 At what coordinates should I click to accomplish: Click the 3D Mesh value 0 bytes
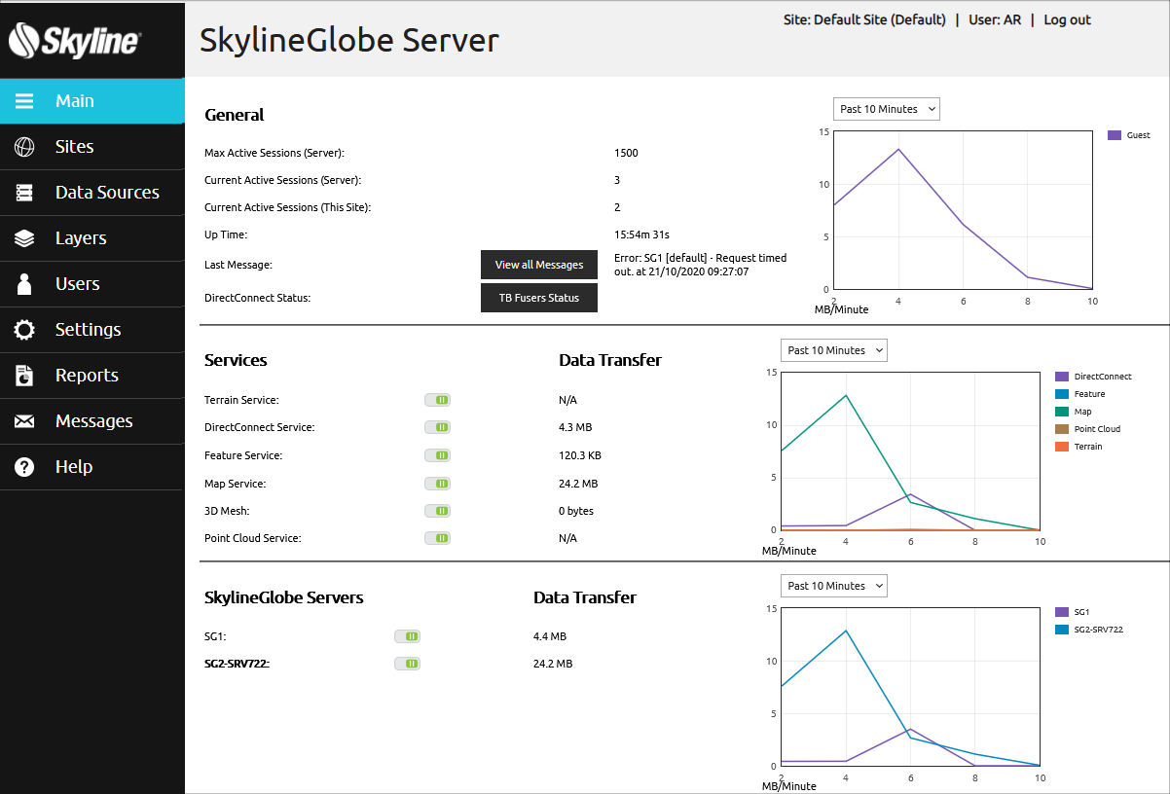pos(576,511)
